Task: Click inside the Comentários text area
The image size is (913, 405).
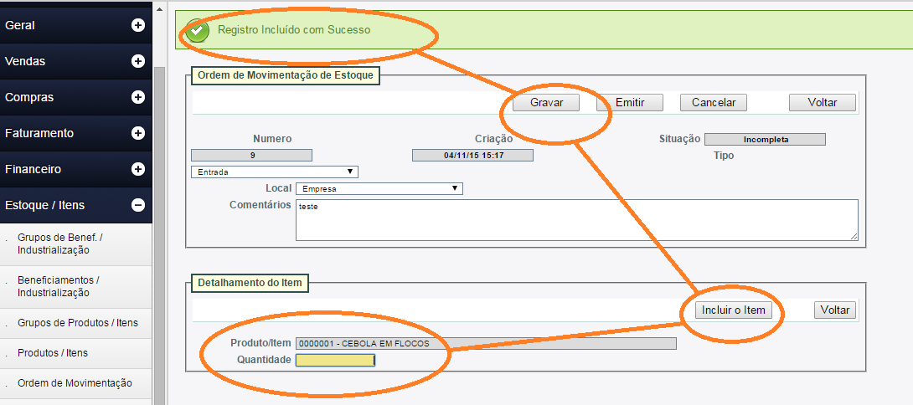Action: pos(576,220)
